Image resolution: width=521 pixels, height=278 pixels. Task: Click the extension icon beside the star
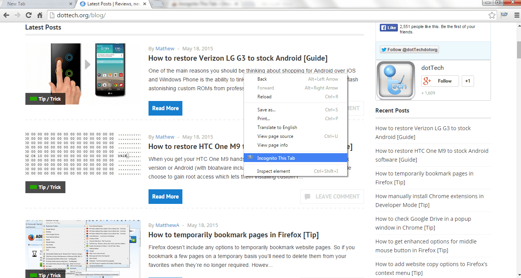click(x=504, y=15)
